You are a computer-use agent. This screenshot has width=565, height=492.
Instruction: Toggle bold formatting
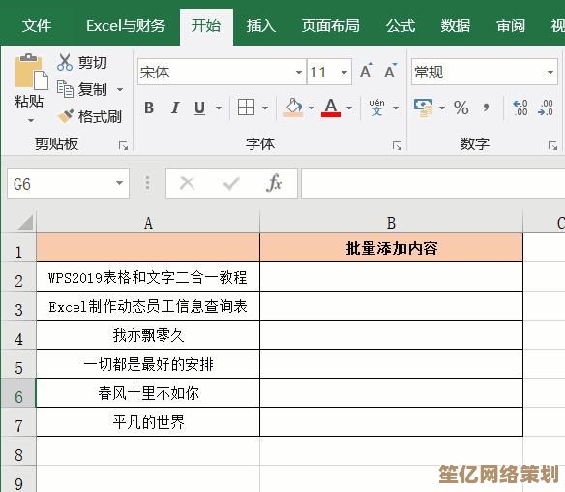[x=149, y=108]
